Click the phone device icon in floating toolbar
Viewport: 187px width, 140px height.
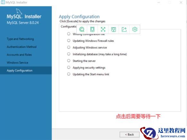click(x=92, y=29)
